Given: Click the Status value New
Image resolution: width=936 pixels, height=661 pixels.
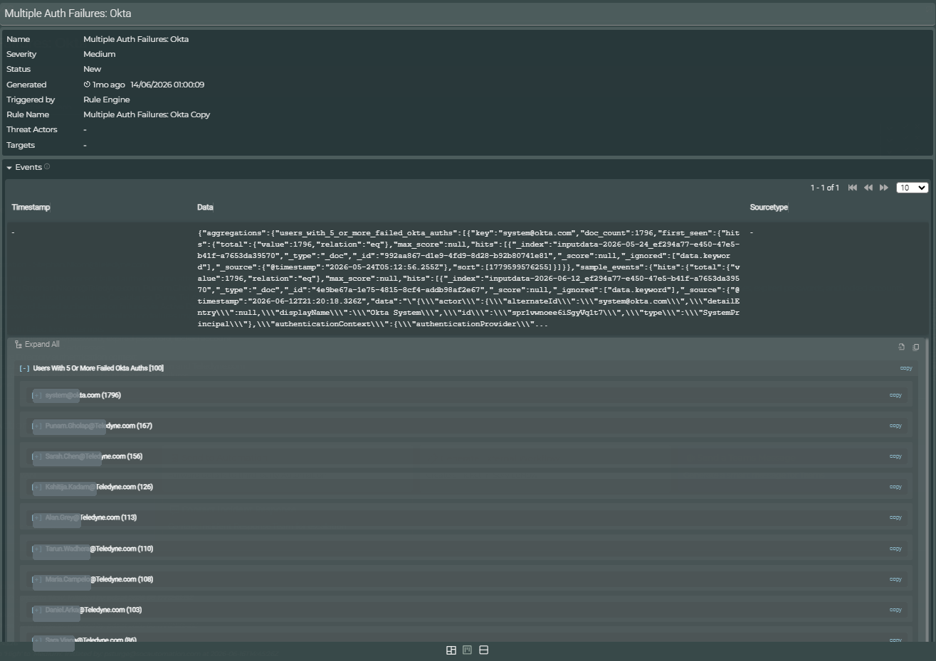Looking at the screenshot, I should [92, 69].
